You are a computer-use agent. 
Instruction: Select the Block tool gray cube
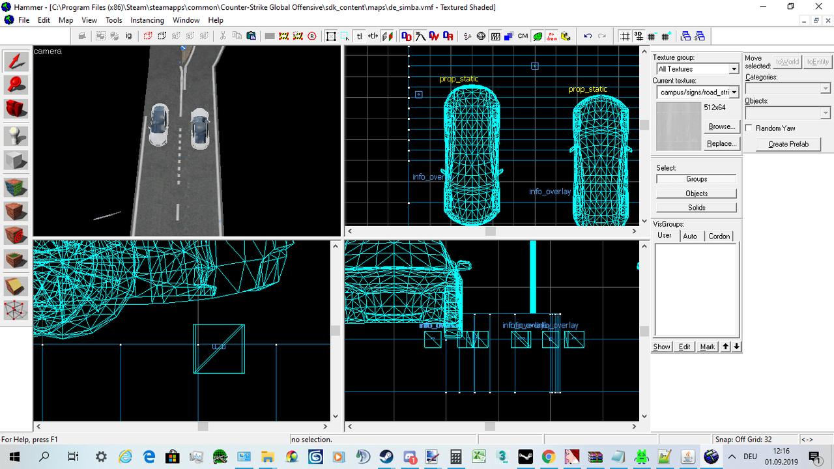[x=17, y=159]
